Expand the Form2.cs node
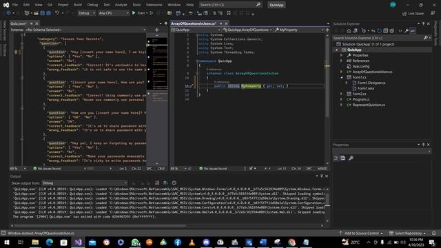 tap(342, 94)
